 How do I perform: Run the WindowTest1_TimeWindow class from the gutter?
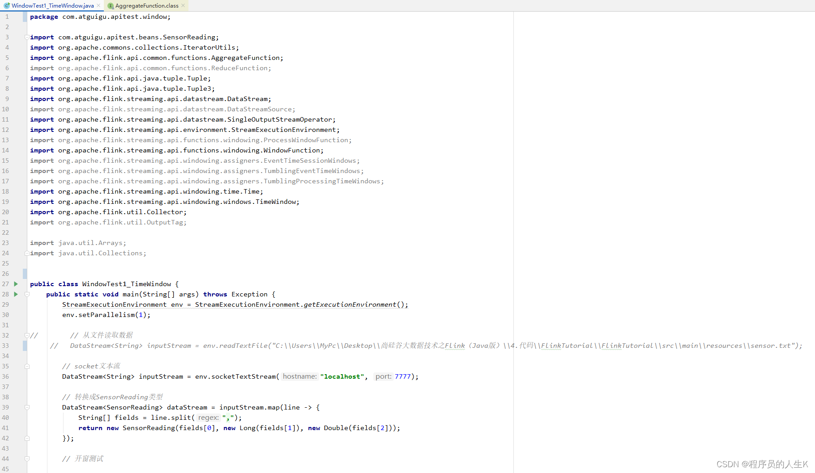[x=16, y=284]
